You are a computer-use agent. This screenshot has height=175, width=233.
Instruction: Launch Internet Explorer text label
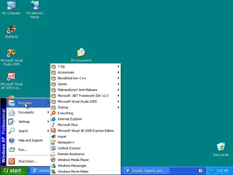coord(70,119)
